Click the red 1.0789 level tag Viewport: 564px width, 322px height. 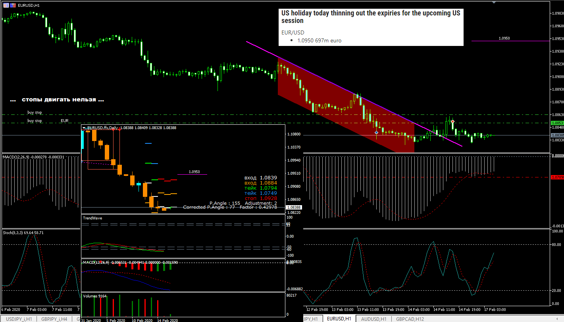[557, 177]
